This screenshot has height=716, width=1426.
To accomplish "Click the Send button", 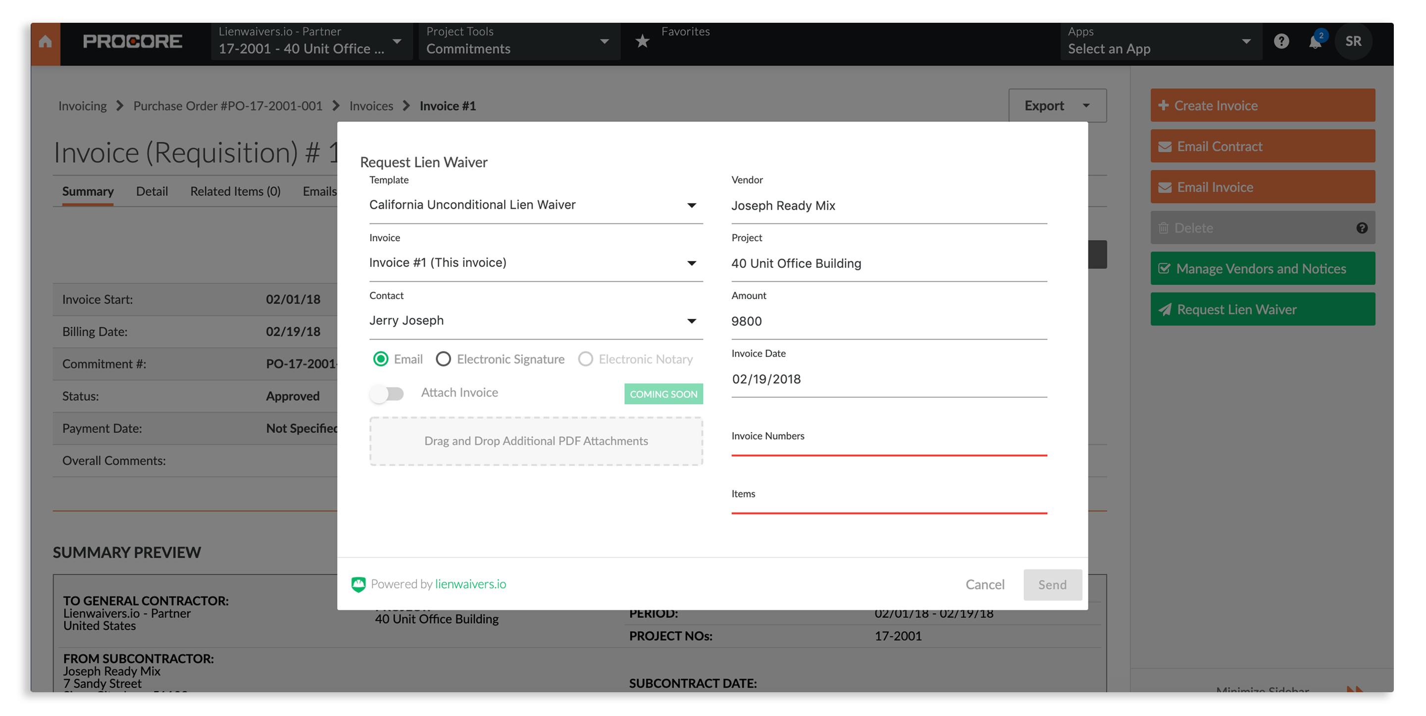I will tap(1052, 584).
